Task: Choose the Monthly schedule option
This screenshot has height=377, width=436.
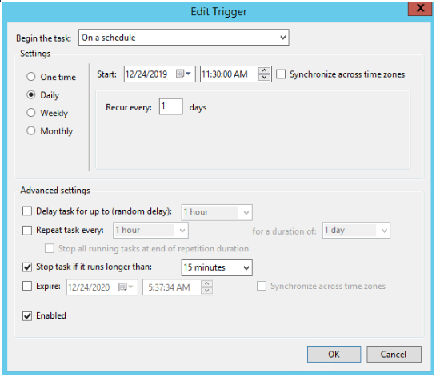Action: click(31, 131)
